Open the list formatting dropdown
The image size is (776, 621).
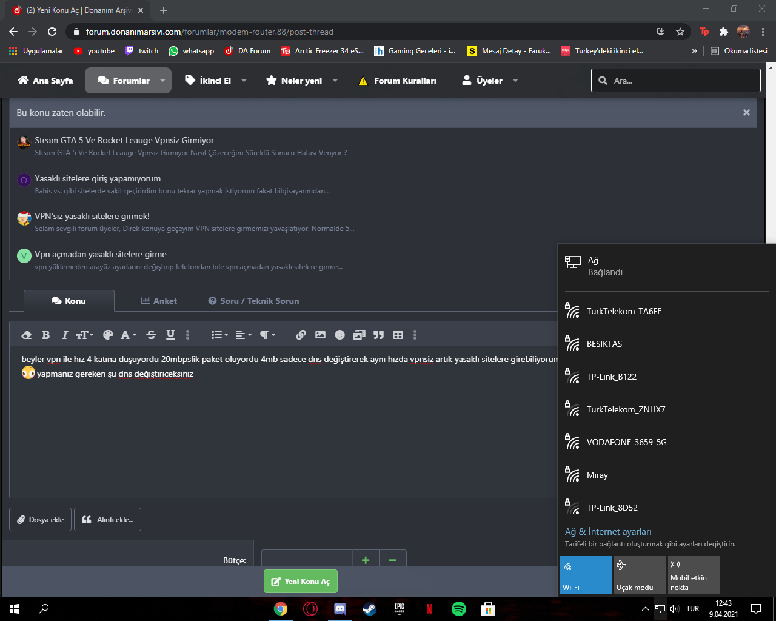coord(219,335)
